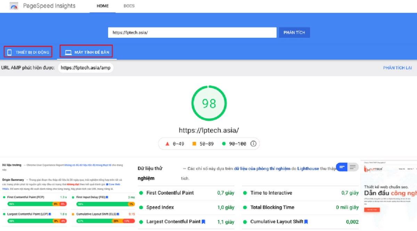Click the bookmark icon beside lab Largest Contentful Paint

click(203, 222)
